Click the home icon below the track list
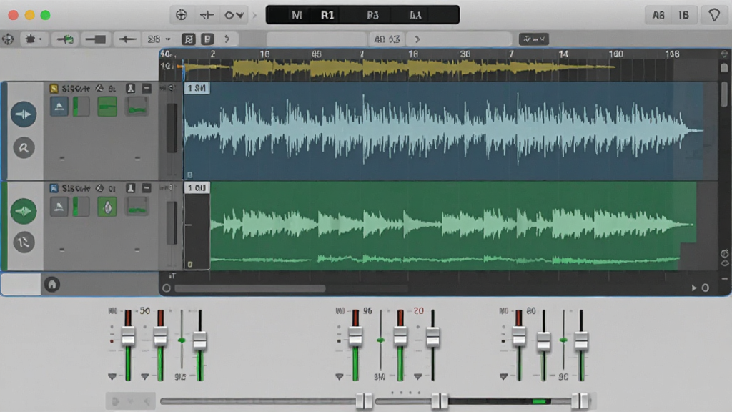This screenshot has height=412, width=732. coord(51,284)
